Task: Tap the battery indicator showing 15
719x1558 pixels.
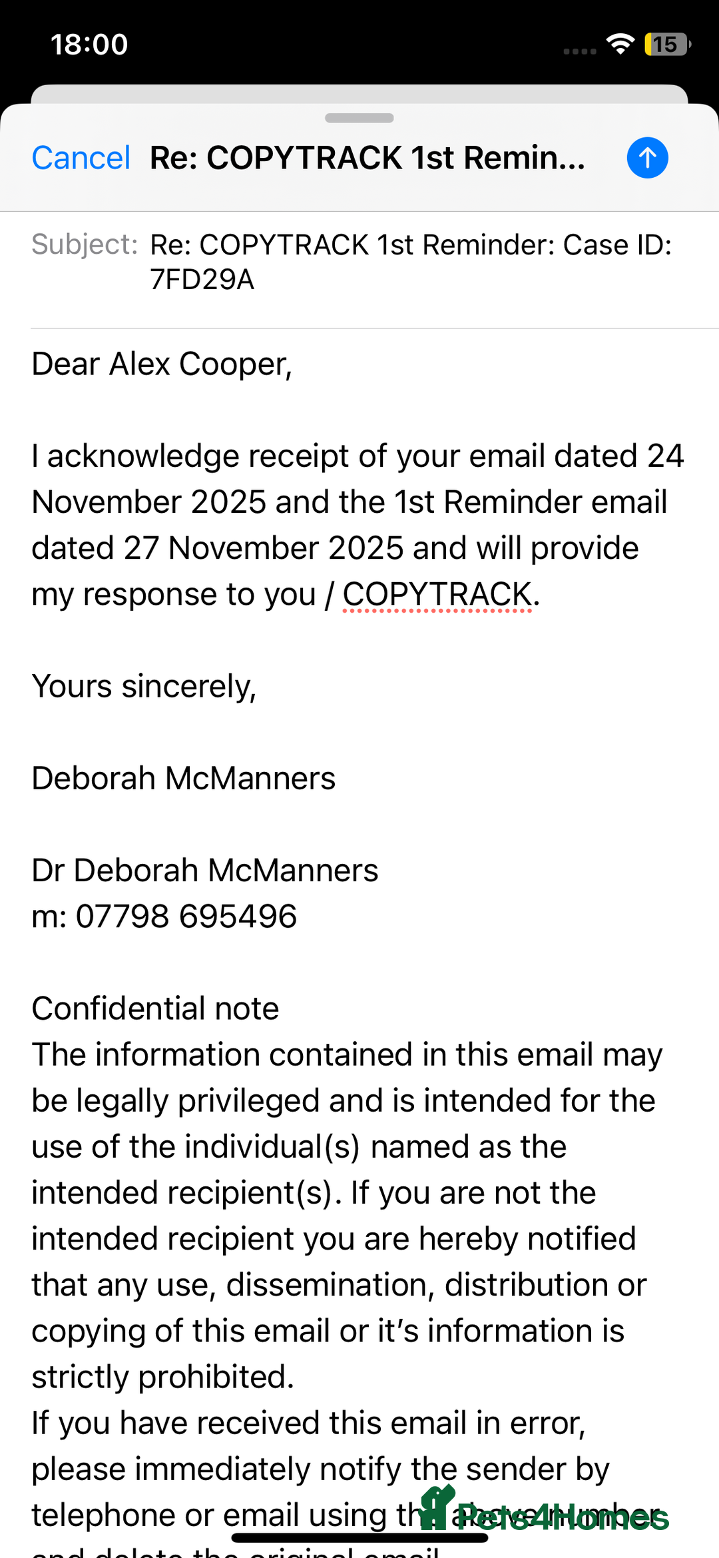Action: [x=667, y=45]
